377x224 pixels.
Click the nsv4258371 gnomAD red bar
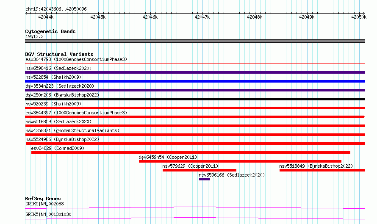[x=195, y=135]
